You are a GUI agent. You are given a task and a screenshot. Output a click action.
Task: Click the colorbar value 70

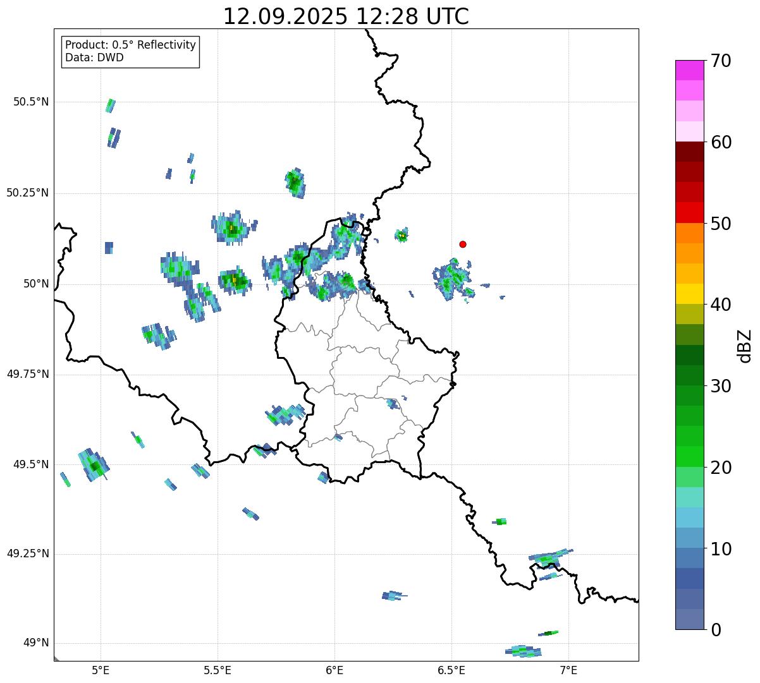[x=721, y=61]
